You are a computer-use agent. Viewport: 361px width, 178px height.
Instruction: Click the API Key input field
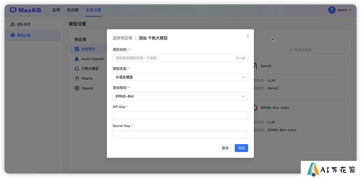tap(180, 115)
